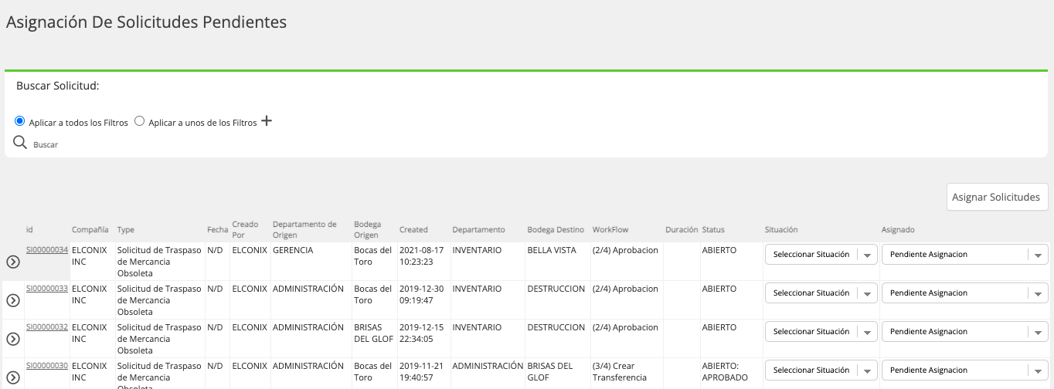Open Situación dropdown for SI00000034

[x=821, y=255]
